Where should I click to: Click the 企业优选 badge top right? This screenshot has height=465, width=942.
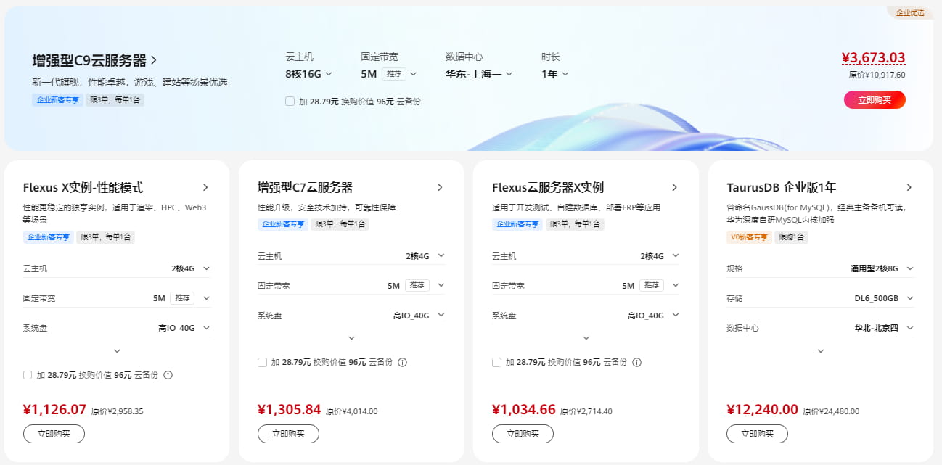pyautogui.click(x=909, y=12)
